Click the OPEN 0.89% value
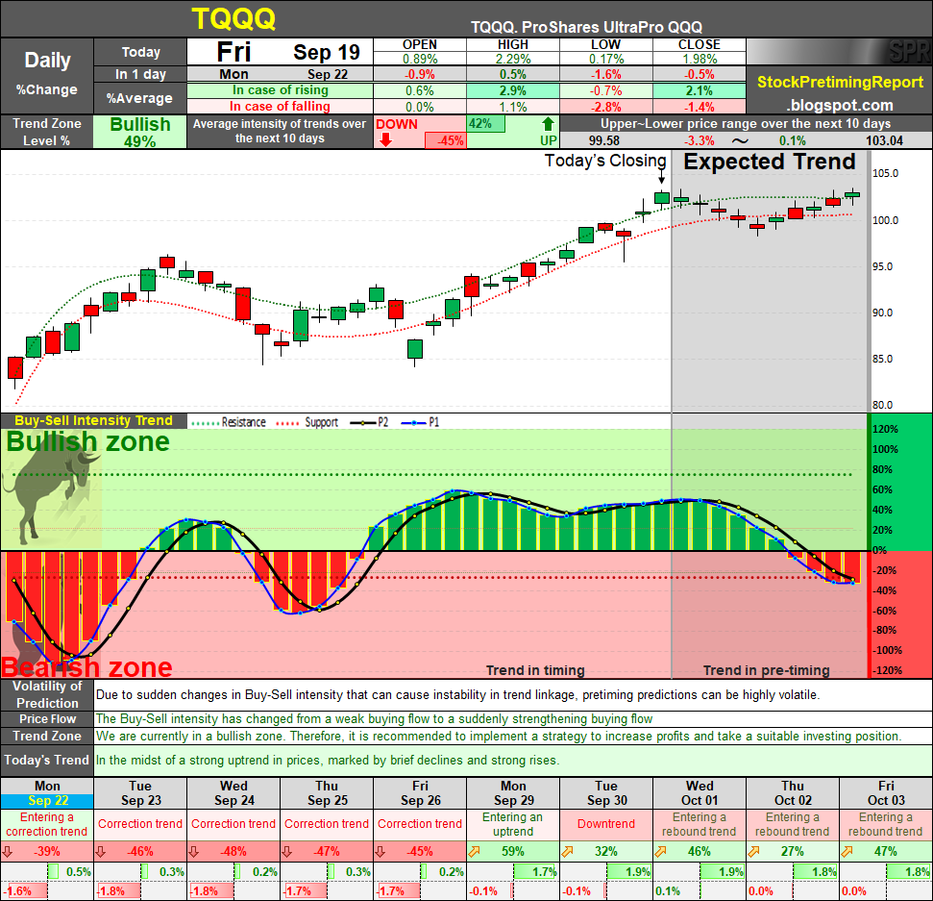Viewport: 933px width, 901px height. 420,59
